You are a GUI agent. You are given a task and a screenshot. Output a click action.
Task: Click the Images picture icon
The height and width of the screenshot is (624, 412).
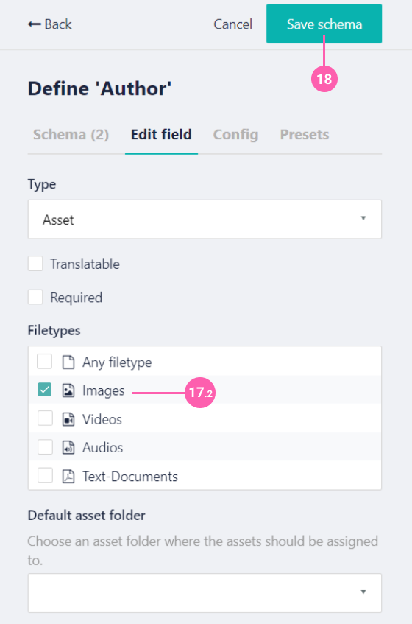68,390
